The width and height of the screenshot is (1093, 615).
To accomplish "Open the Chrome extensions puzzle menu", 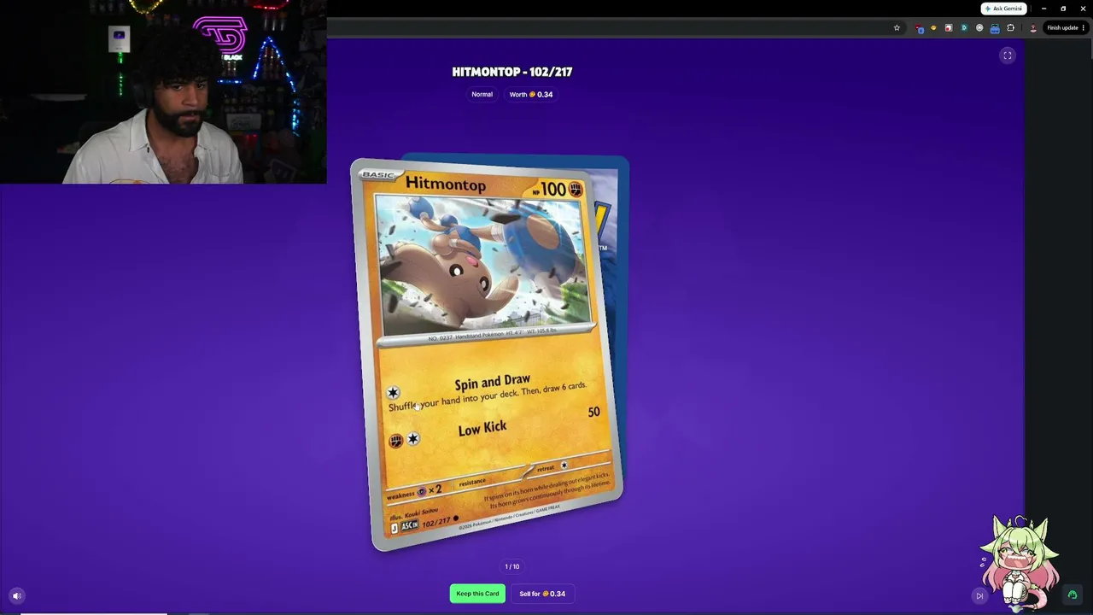I will click(1010, 27).
